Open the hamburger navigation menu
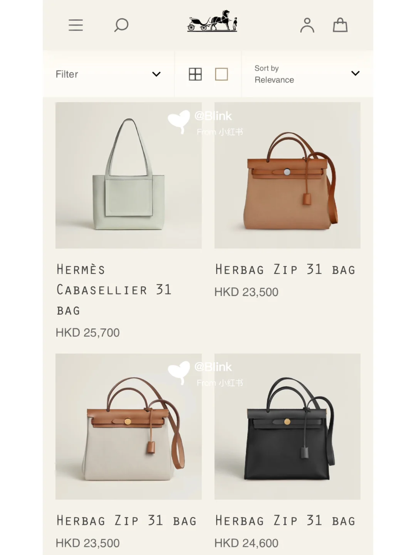 pos(75,25)
